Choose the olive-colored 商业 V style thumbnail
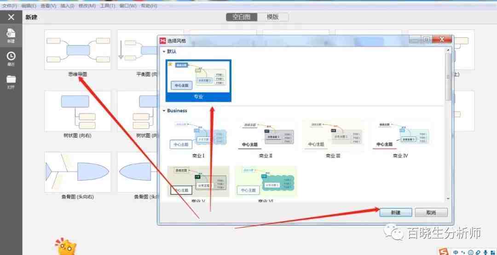Screen dimensions: 497x255 point(198,181)
